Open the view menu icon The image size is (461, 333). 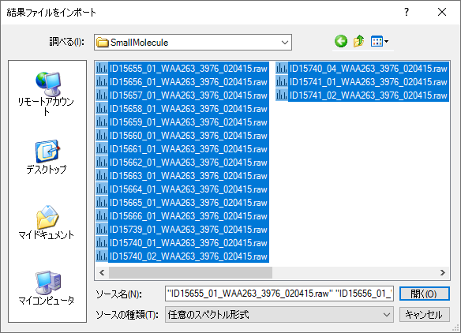click(377, 42)
